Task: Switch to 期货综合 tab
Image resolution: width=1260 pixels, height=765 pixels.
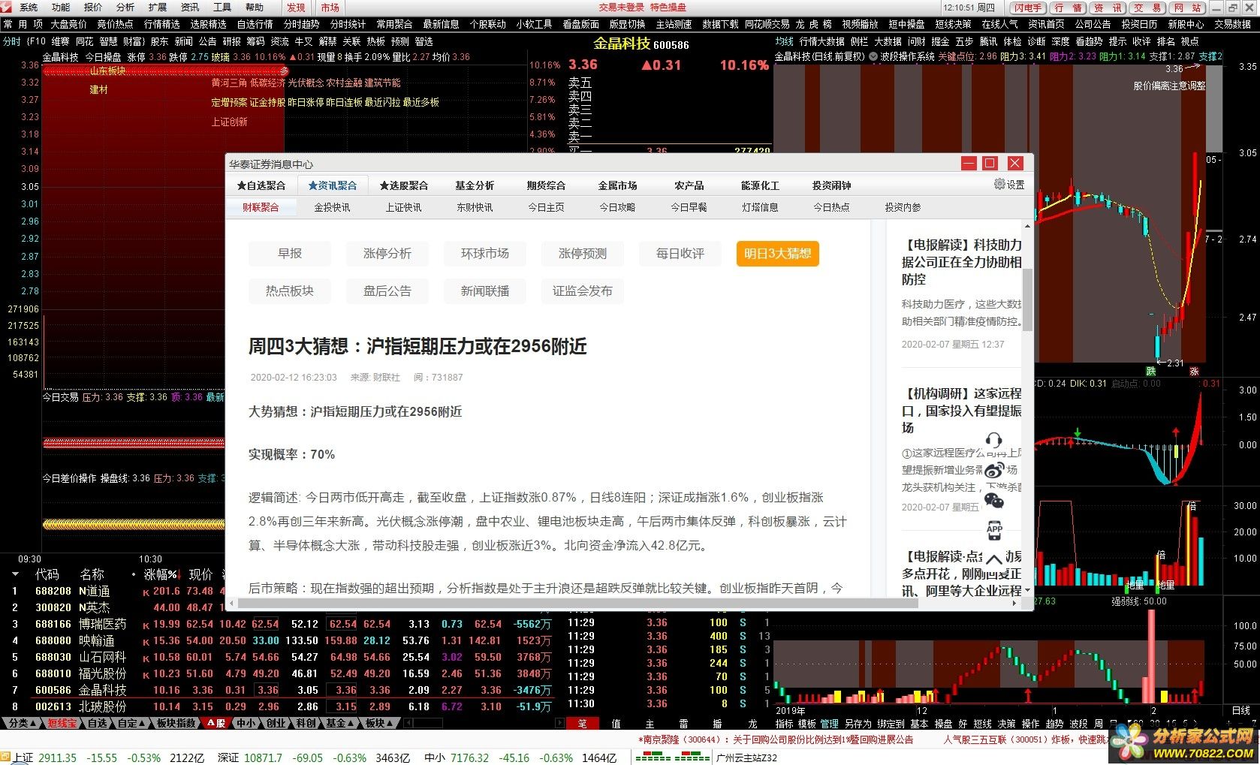Action: click(546, 185)
